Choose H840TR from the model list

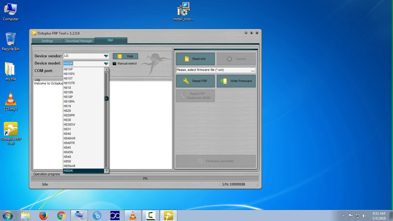tap(84, 143)
